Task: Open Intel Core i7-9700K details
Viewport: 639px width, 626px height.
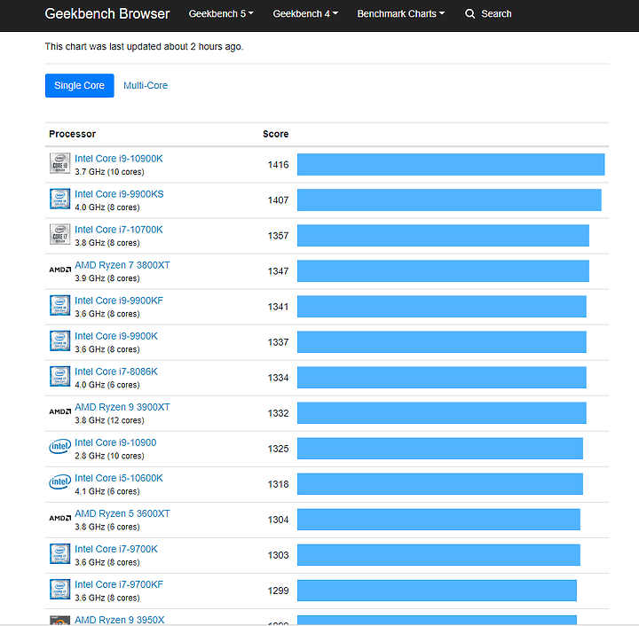Action: tap(116, 549)
